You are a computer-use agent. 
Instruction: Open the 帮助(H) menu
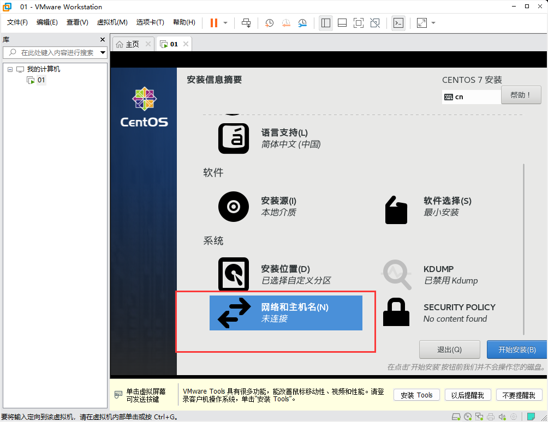(x=184, y=22)
